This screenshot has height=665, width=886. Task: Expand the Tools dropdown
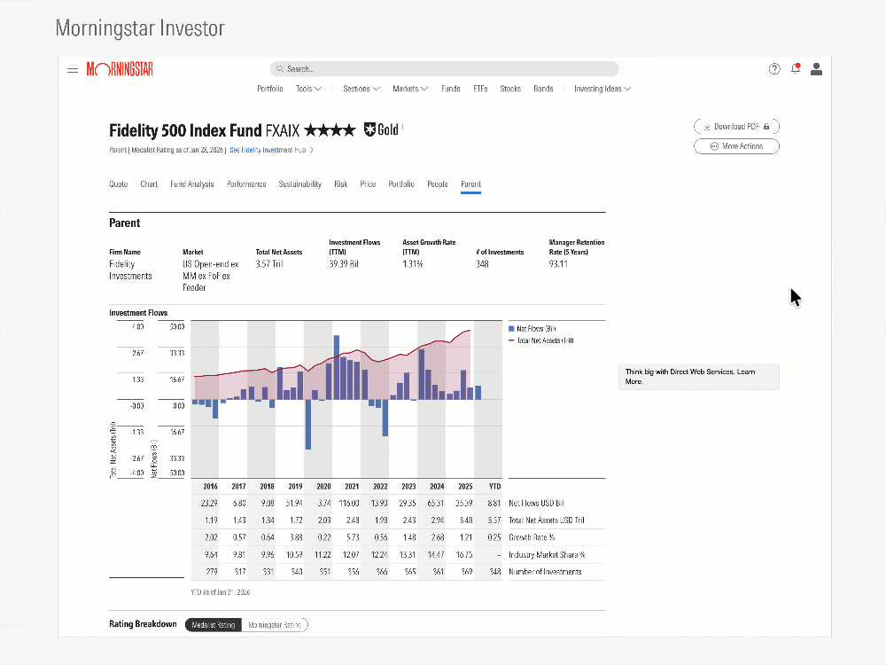(x=308, y=89)
